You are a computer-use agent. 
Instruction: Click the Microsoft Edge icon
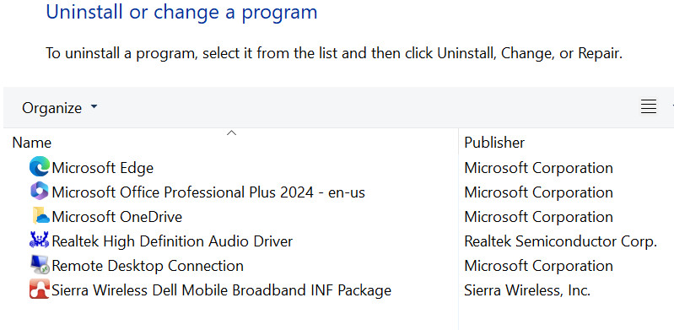pyautogui.click(x=40, y=167)
